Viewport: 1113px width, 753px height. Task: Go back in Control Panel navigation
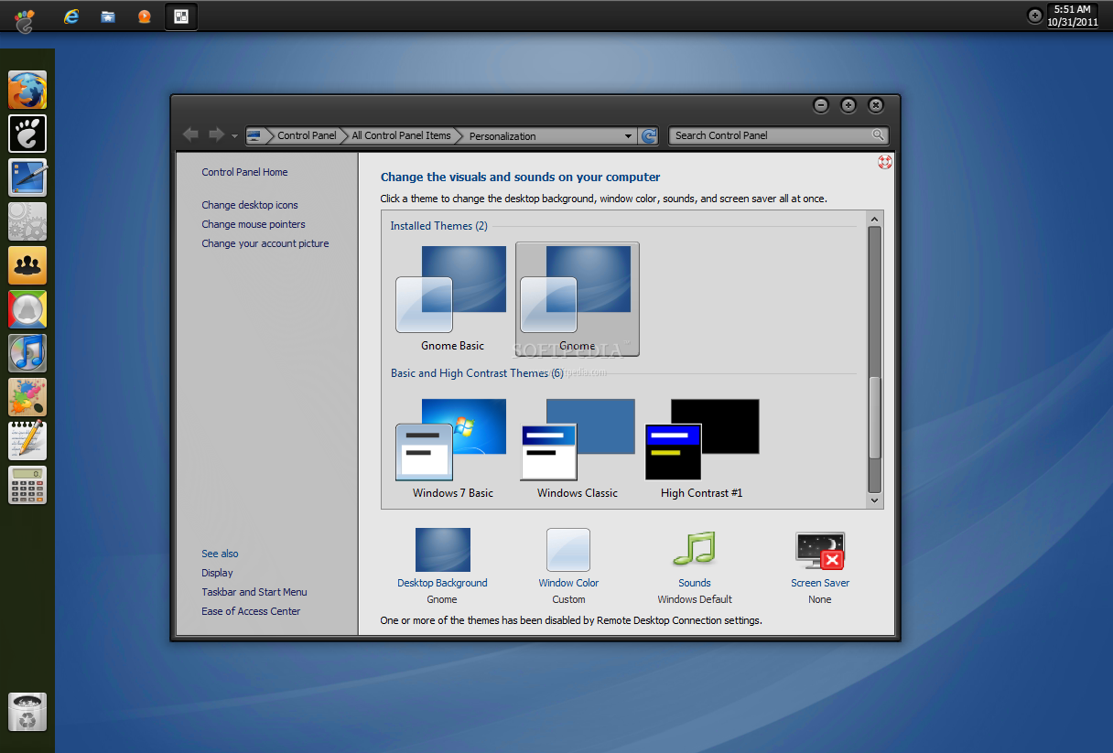tap(191, 135)
